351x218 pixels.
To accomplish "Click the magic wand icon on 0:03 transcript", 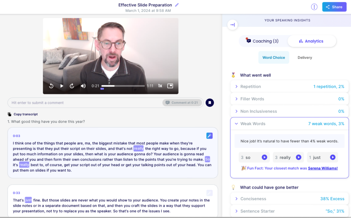I will (x=209, y=136).
